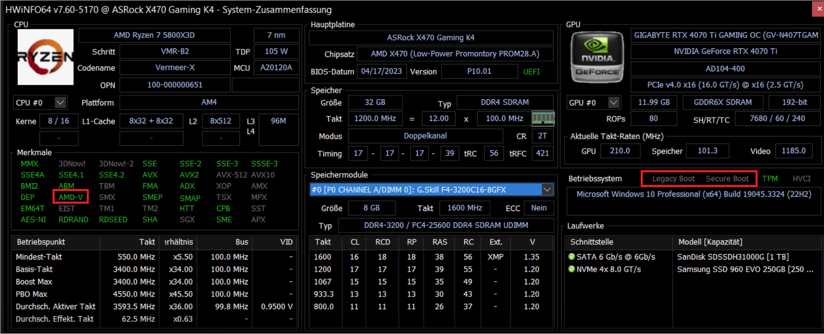The height and width of the screenshot is (334, 824).
Task: Select the AMD Ryzen 7 5800X3D name field
Action: [x=154, y=35]
